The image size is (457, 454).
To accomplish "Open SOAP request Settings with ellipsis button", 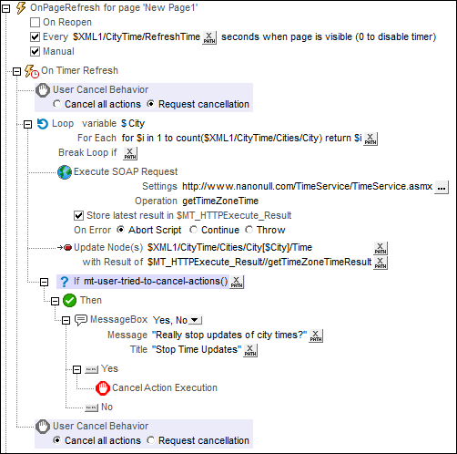I will (x=442, y=188).
